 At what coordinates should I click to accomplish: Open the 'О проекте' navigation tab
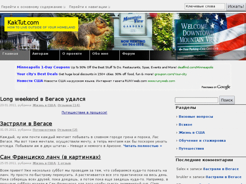[x=75, y=55]
